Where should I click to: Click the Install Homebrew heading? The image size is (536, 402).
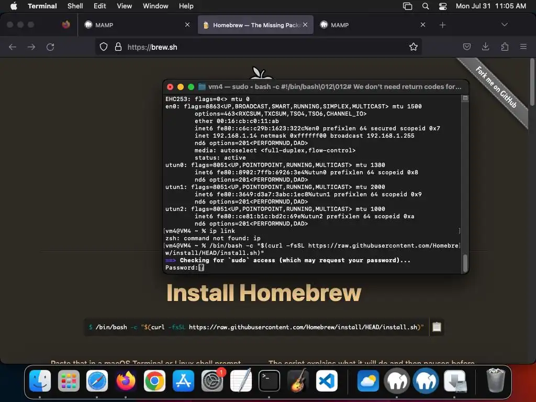coord(264,293)
